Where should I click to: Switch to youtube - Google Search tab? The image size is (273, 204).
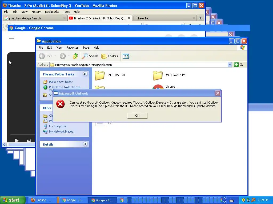click(x=35, y=18)
